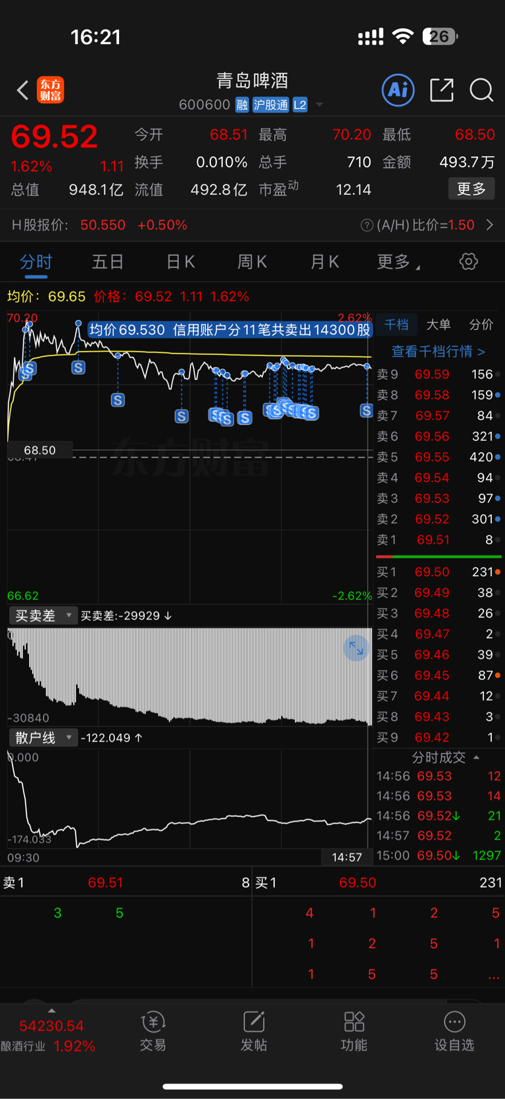505x1099 pixels.
Task: Tap the 更多 quote details button
Action: pyautogui.click(x=471, y=189)
